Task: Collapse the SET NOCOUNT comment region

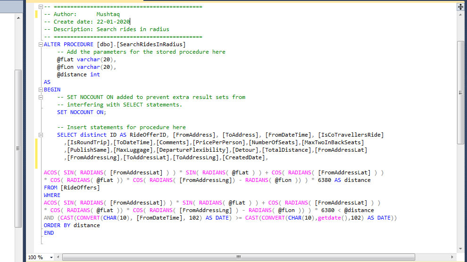Action: tap(41, 97)
